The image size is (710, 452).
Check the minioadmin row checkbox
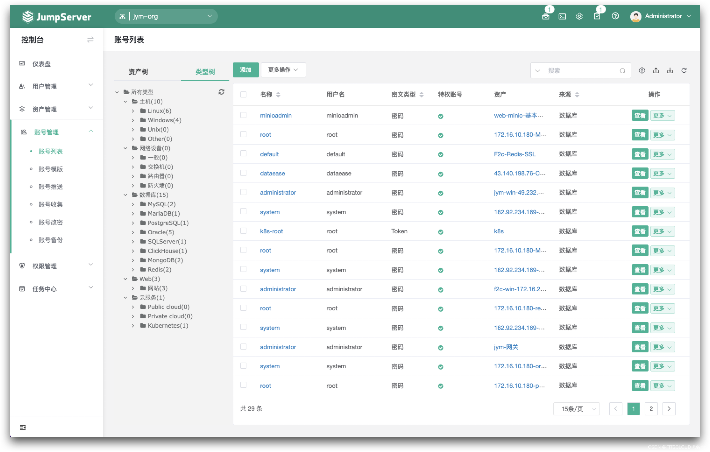click(243, 115)
